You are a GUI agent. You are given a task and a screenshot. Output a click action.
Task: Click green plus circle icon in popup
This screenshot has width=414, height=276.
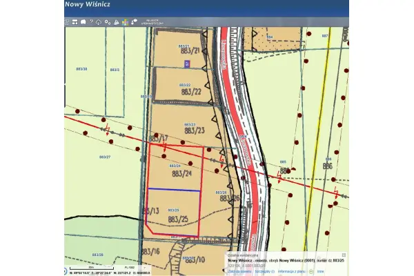coord(311,271)
